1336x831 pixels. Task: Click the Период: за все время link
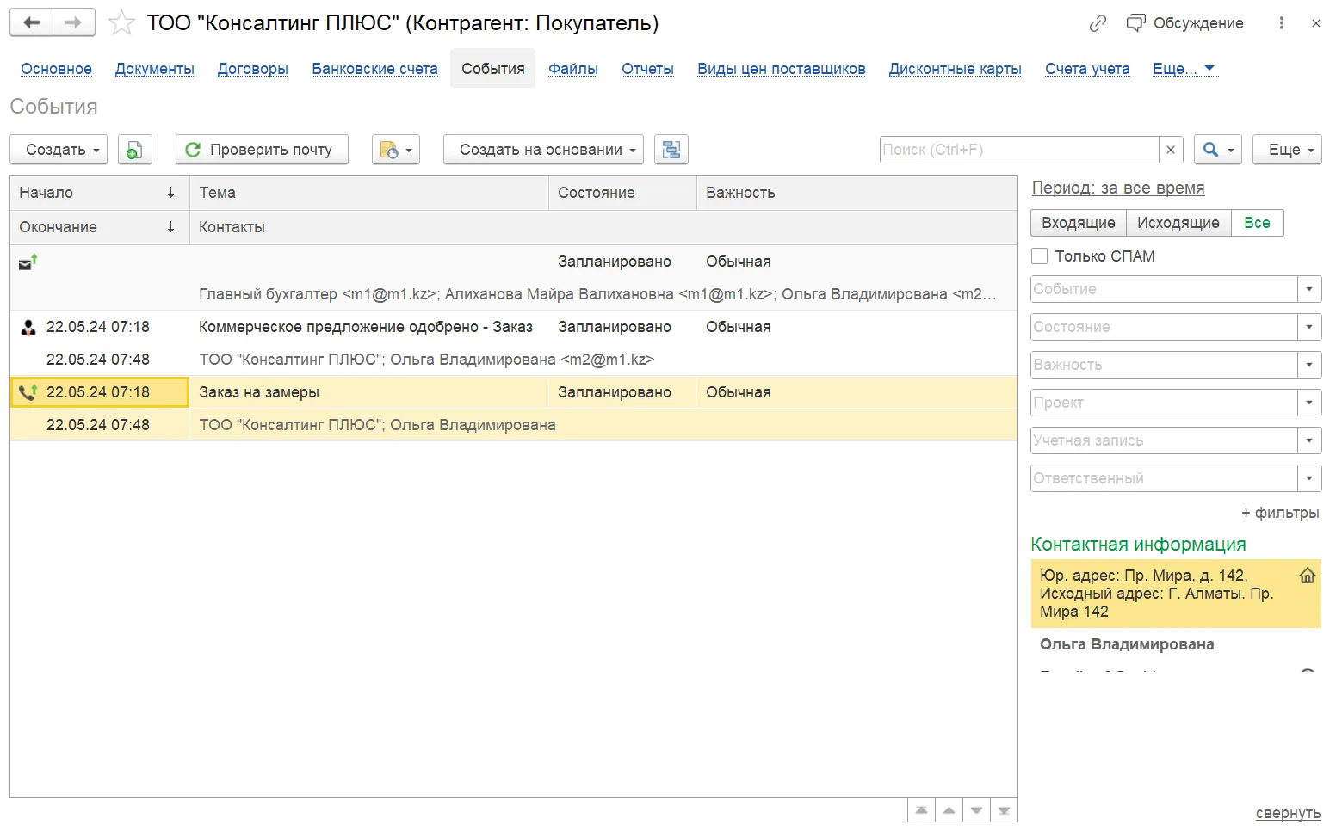(x=1118, y=188)
